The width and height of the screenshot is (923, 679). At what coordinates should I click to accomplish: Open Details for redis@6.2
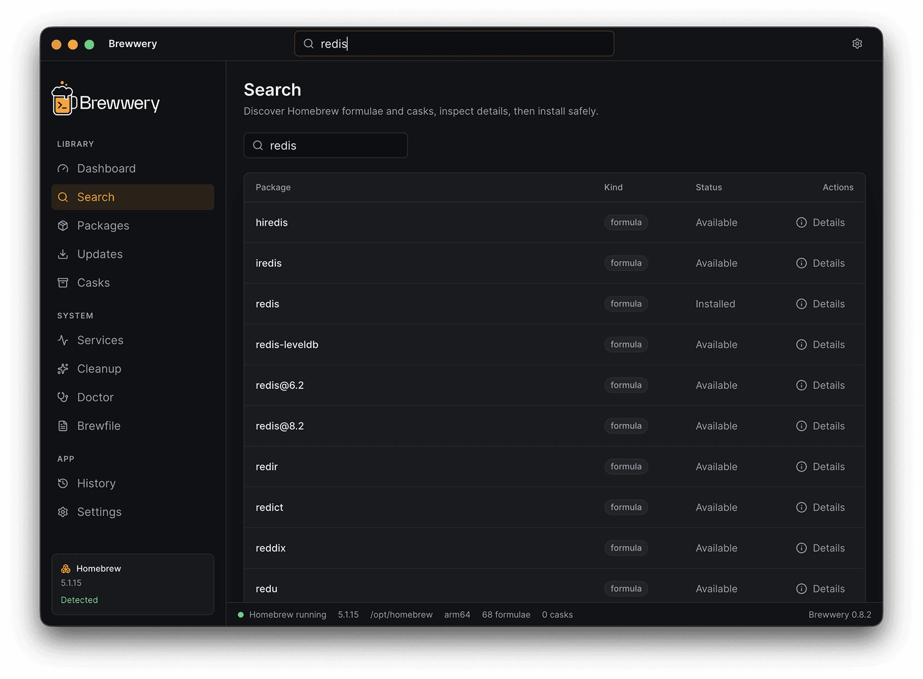point(820,385)
